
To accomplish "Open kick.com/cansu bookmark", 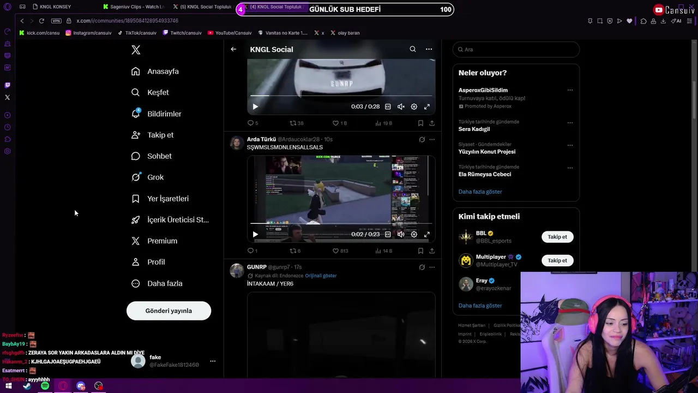I will [39, 33].
